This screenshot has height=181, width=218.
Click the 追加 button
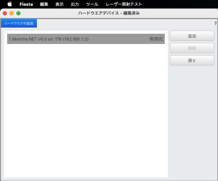tap(192, 36)
